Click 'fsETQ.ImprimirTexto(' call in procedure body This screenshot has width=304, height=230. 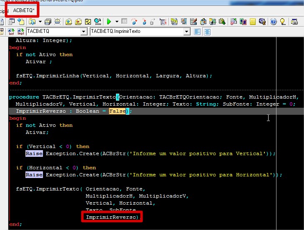click(x=49, y=189)
